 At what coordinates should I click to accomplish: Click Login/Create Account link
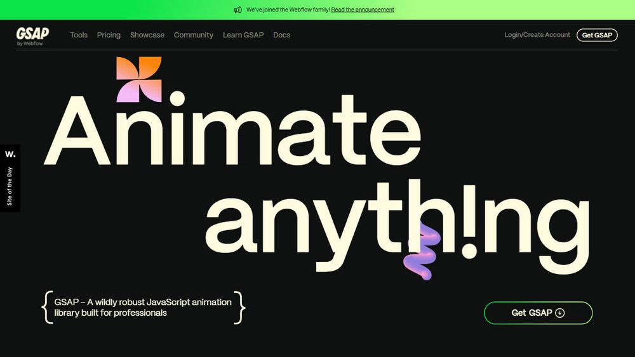537,35
